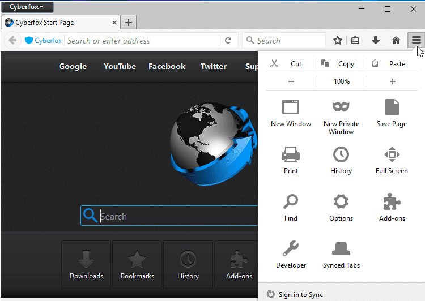Click blue magnifier in start page search
This screenshot has height=301, width=425.
pos(90,216)
